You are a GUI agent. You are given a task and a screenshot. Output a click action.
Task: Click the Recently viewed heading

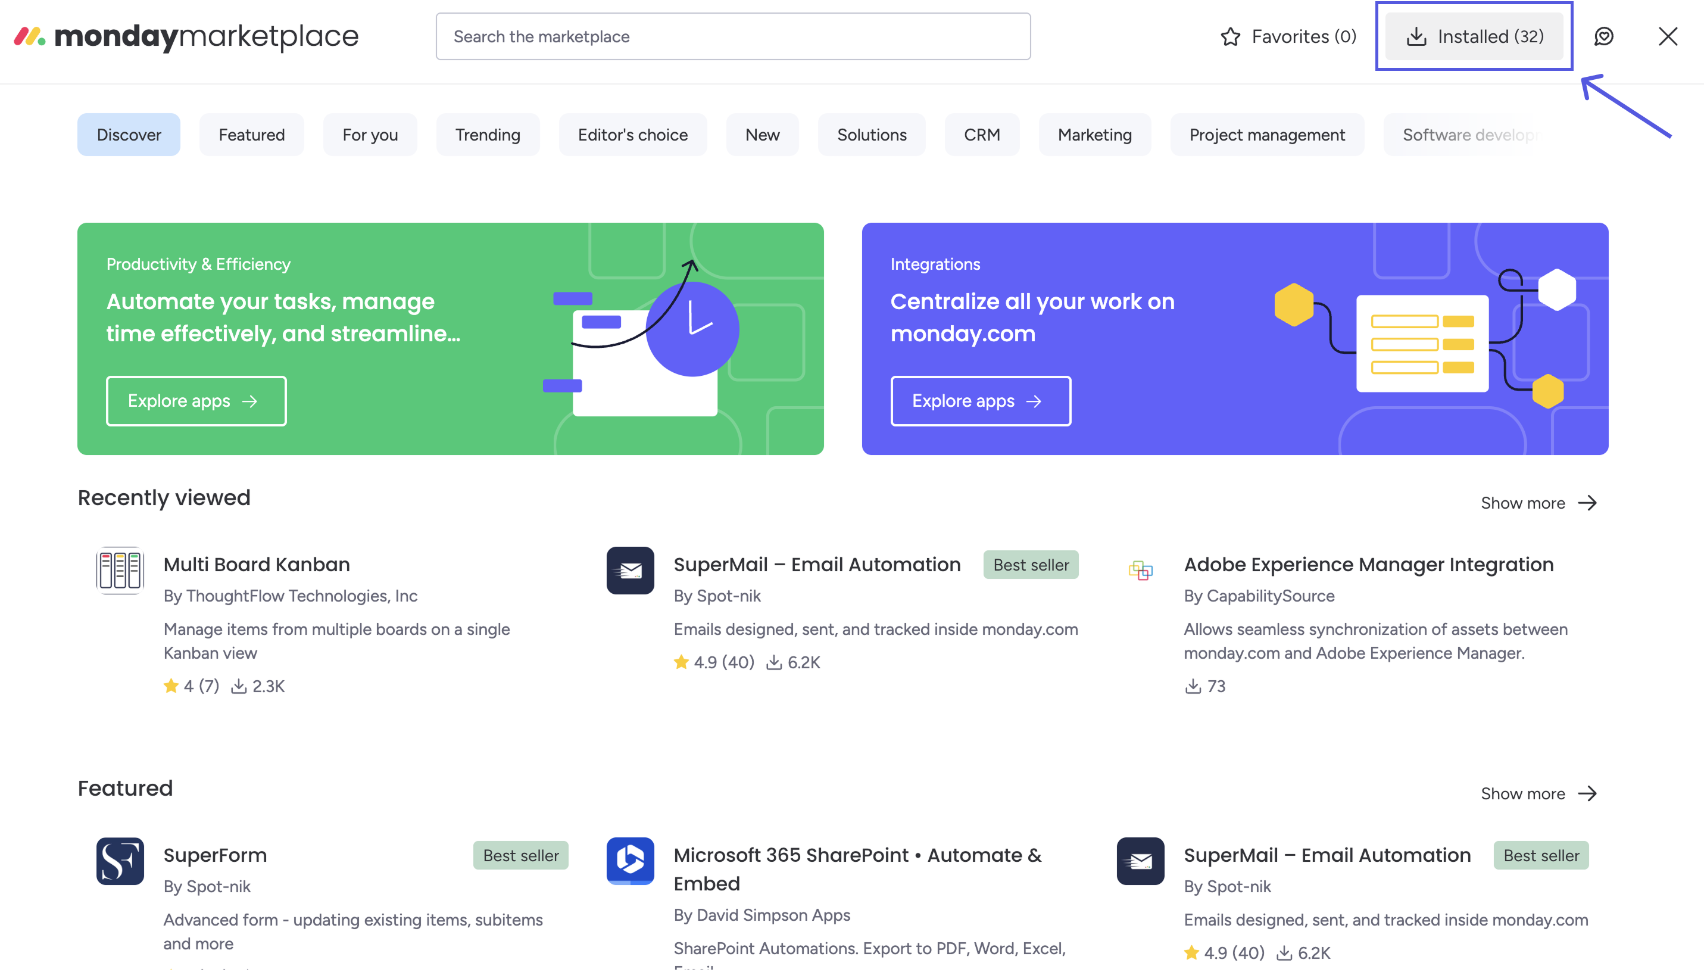coord(164,497)
